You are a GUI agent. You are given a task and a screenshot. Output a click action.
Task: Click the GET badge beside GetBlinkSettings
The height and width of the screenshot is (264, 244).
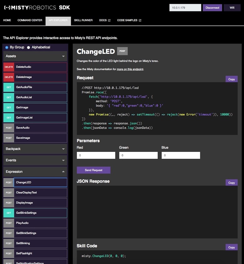(9, 213)
